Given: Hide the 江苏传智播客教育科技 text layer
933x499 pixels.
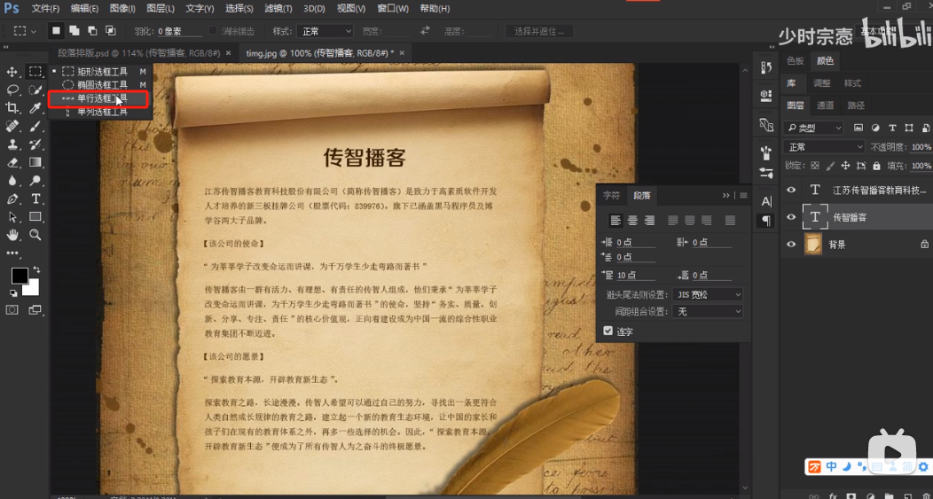Looking at the screenshot, I should click(x=791, y=190).
